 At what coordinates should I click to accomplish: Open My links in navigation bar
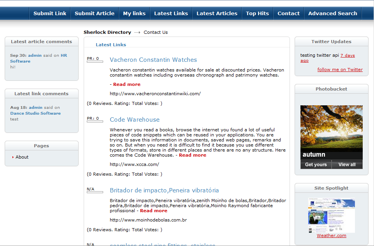(134, 13)
